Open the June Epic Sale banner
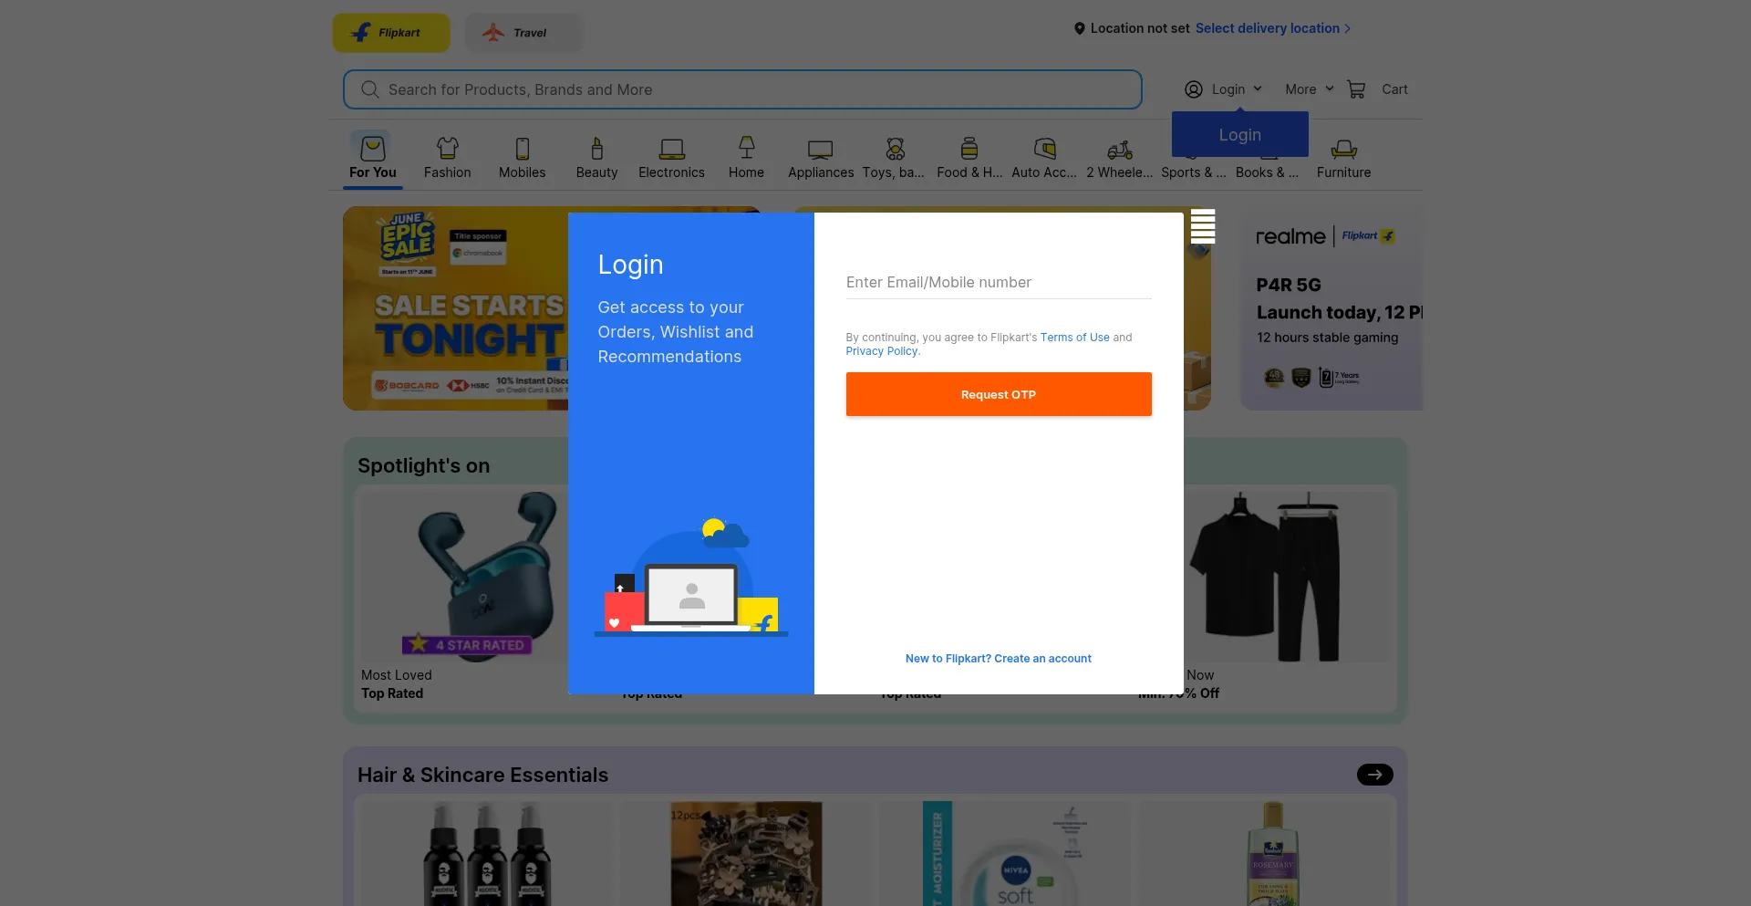This screenshot has width=1751, height=906. pyautogui.click(x=456, y=308)
